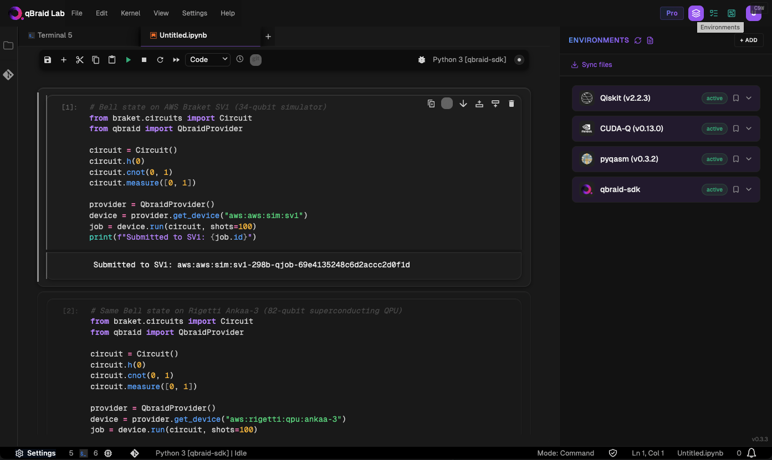Click the git icon in the status bar
This screenshot has width=772, height=460.
tap(135, 453)
